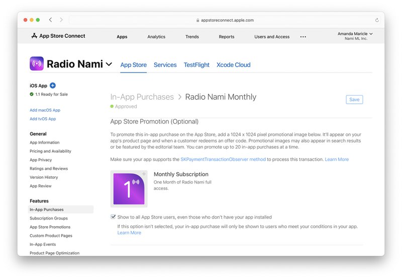Viewport: 402px width, 279px height.
Task: Open Subscription Groups in sidebar
Action: [49, 219]
